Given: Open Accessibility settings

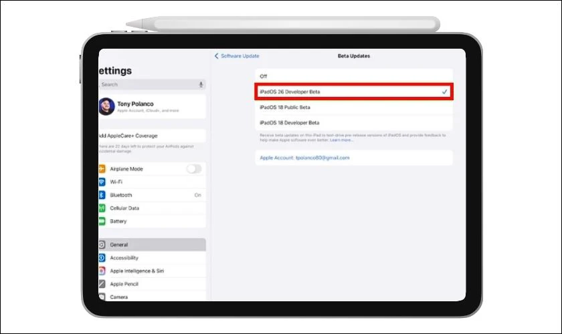Looking at the screenshot, I should [x=152, y=258].
